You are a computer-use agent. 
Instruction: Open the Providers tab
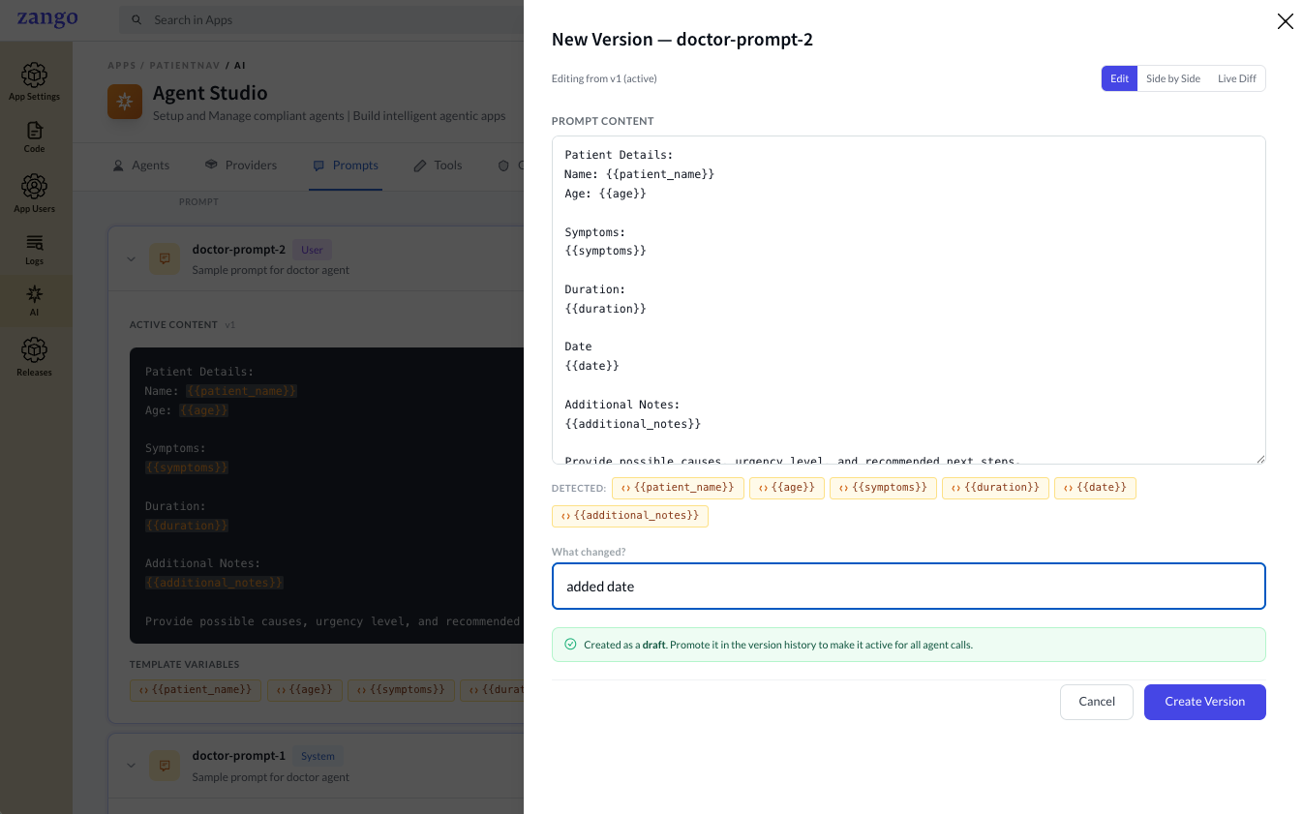(x=241, y=166)
